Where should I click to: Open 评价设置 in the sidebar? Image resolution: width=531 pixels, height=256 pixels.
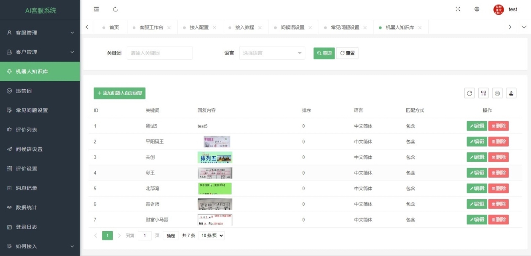click(40, 168)
